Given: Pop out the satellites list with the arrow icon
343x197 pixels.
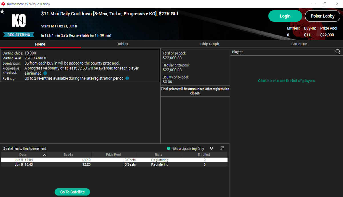Looking at the screenshot, I should (222, 148).
